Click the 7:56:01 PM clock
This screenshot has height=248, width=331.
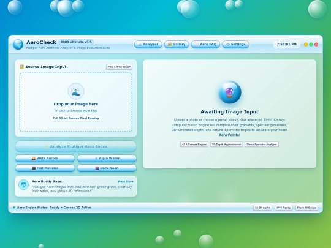pos(286,44)
